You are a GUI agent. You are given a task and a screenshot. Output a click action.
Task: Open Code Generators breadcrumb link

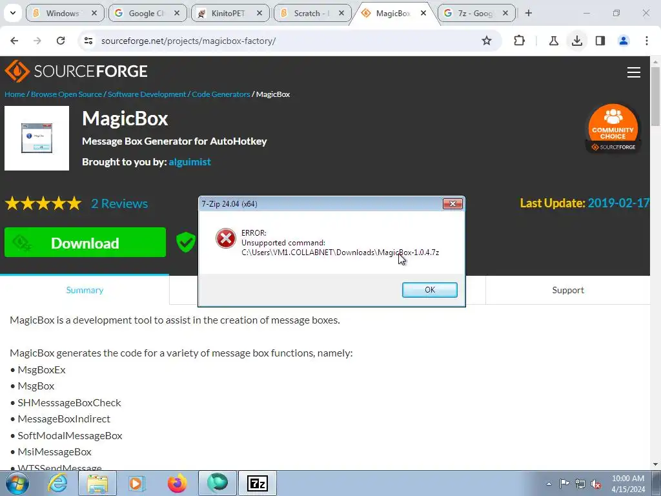221,94
